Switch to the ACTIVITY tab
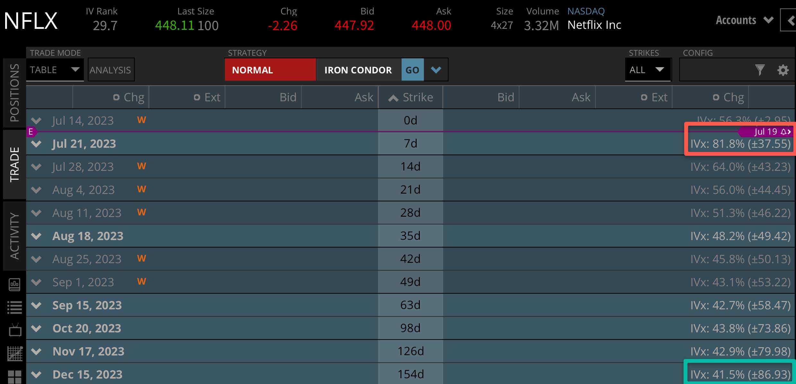This screenshot has height=384, width=796. click(14, 235)
